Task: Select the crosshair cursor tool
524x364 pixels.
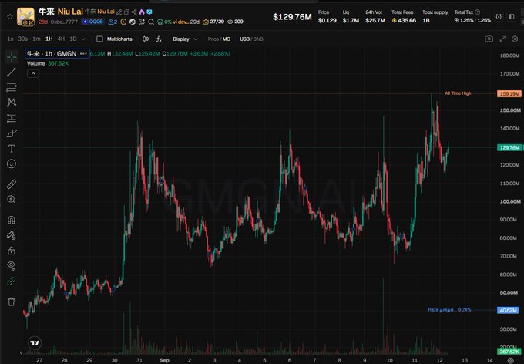Action: pyautogui.click(x=12, y=57)
